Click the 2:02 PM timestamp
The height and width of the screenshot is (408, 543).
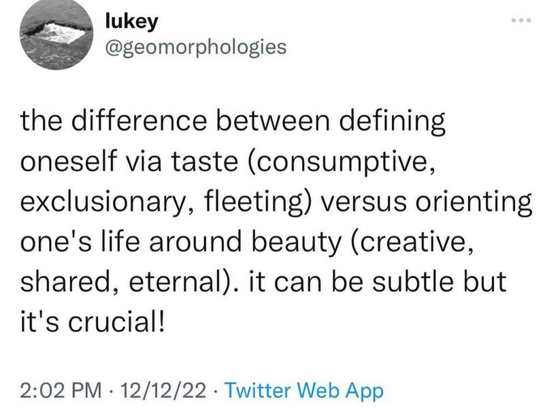tap(61, 391)
